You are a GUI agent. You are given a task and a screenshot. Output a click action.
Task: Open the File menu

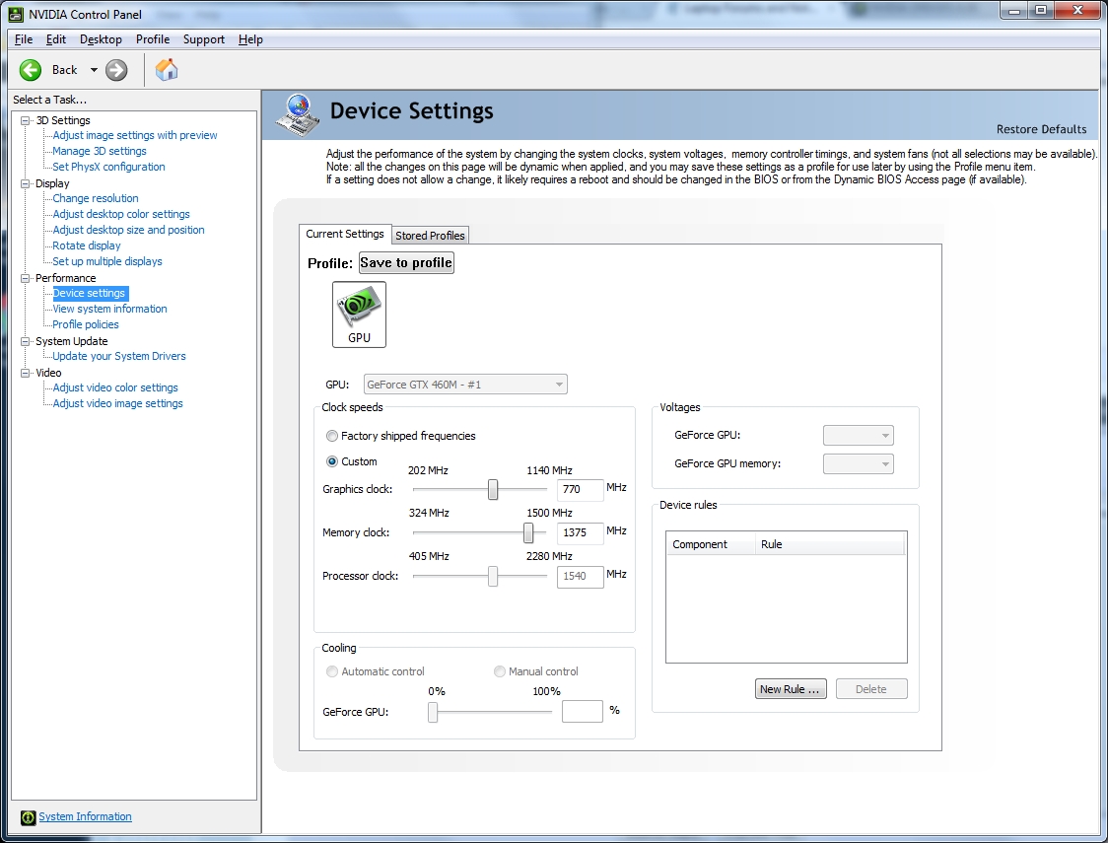[x=24, y=39]
